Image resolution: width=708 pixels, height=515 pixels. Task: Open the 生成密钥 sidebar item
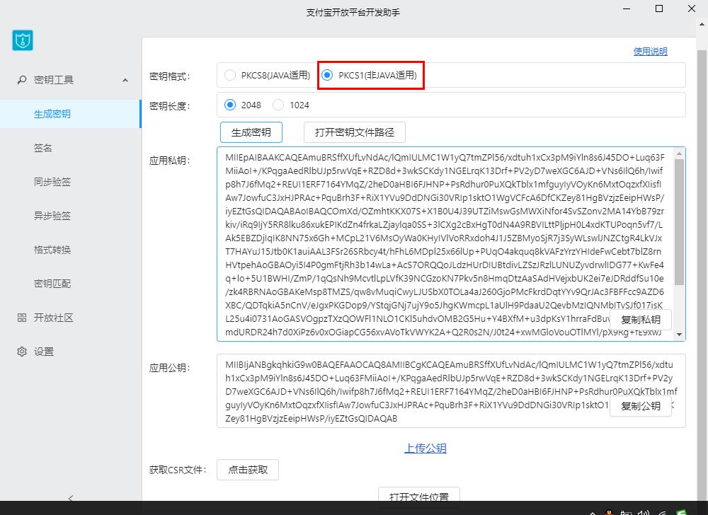[70, 114]
